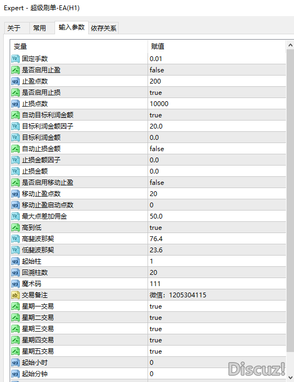Toggle the 星期五交易 value true
The image size is (294, 382).
(x=216, y=351)
